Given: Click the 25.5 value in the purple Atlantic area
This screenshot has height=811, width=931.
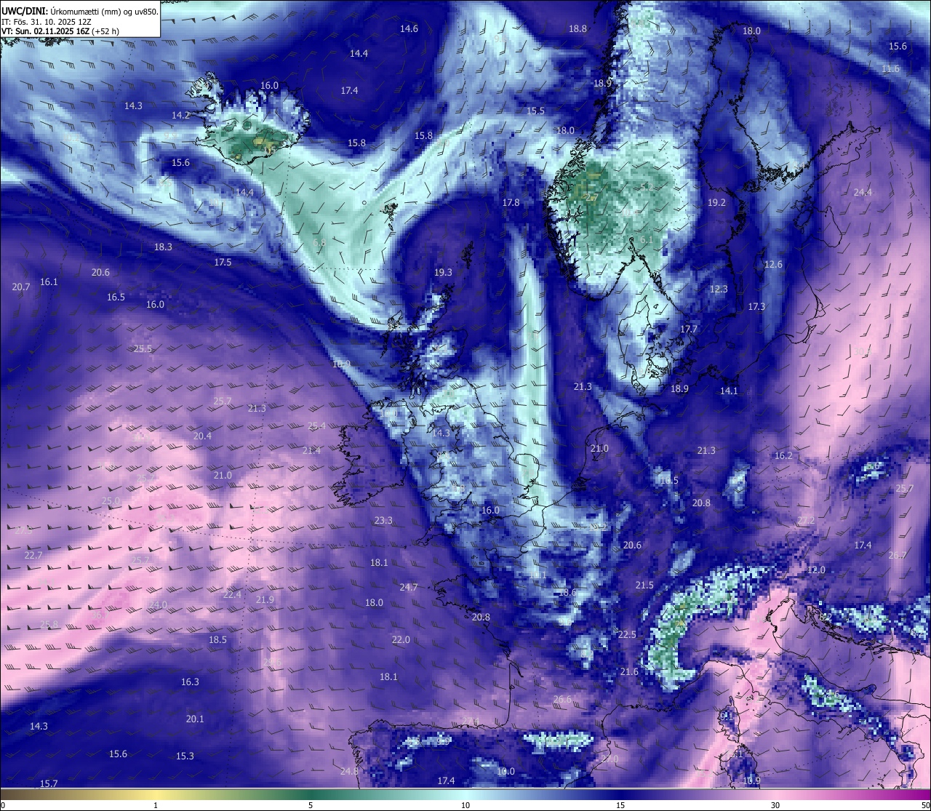Looking at the screenshot, I should 143,349.
